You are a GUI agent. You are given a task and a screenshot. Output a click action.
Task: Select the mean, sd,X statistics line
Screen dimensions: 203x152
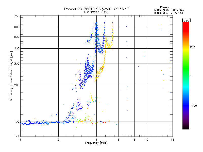pyautogui.click(x=169, y=13)
